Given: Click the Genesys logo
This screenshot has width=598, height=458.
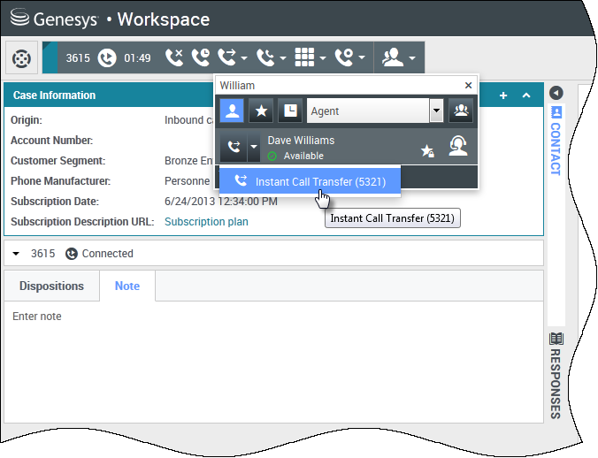Looking at the screenshot, I should click(54, 19).
